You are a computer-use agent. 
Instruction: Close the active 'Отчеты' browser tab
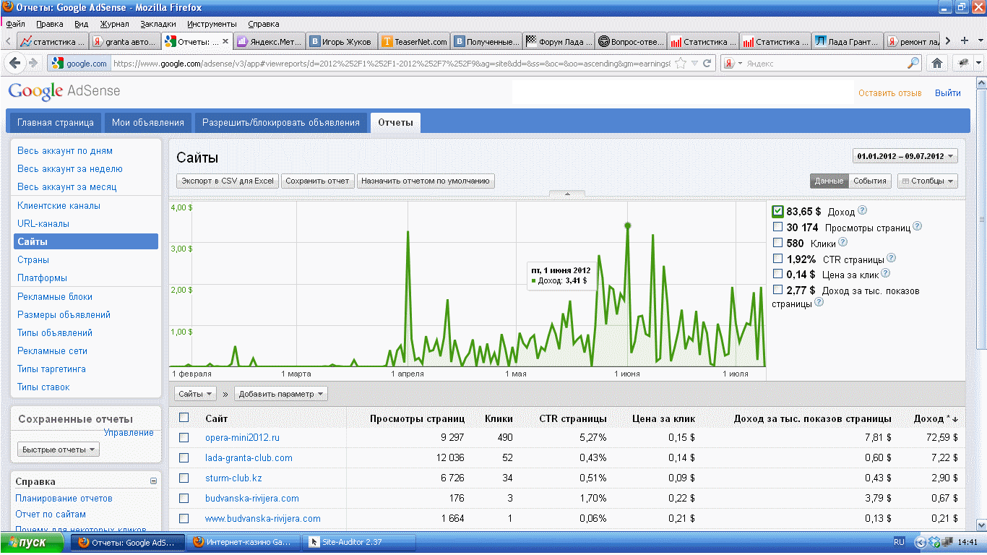coord(225,42)
